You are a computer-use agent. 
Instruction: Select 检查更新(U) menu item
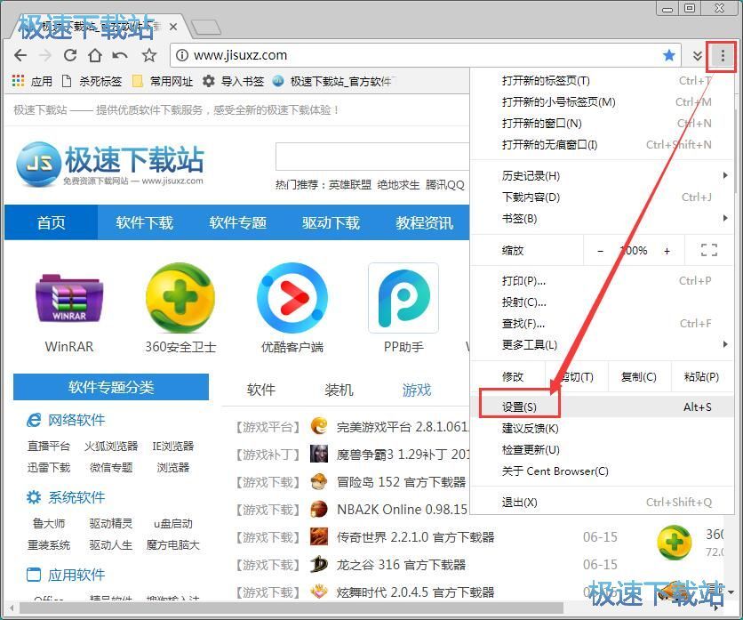coord(602,450)
